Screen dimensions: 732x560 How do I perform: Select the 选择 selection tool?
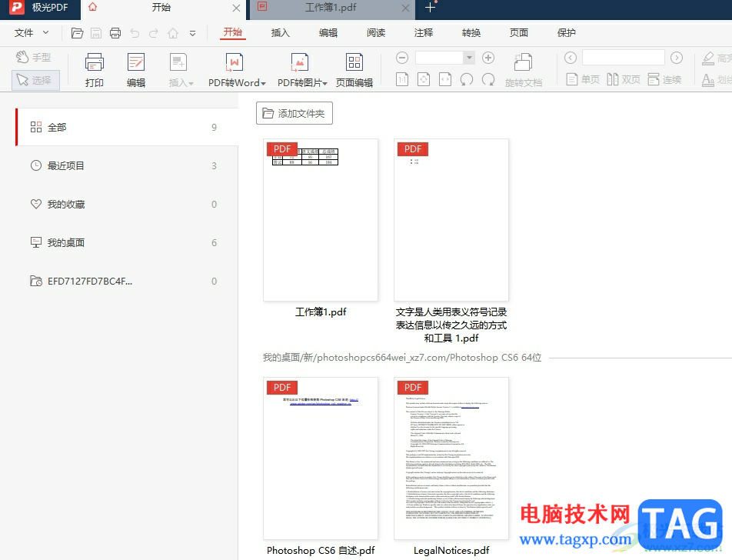point(35,80)
